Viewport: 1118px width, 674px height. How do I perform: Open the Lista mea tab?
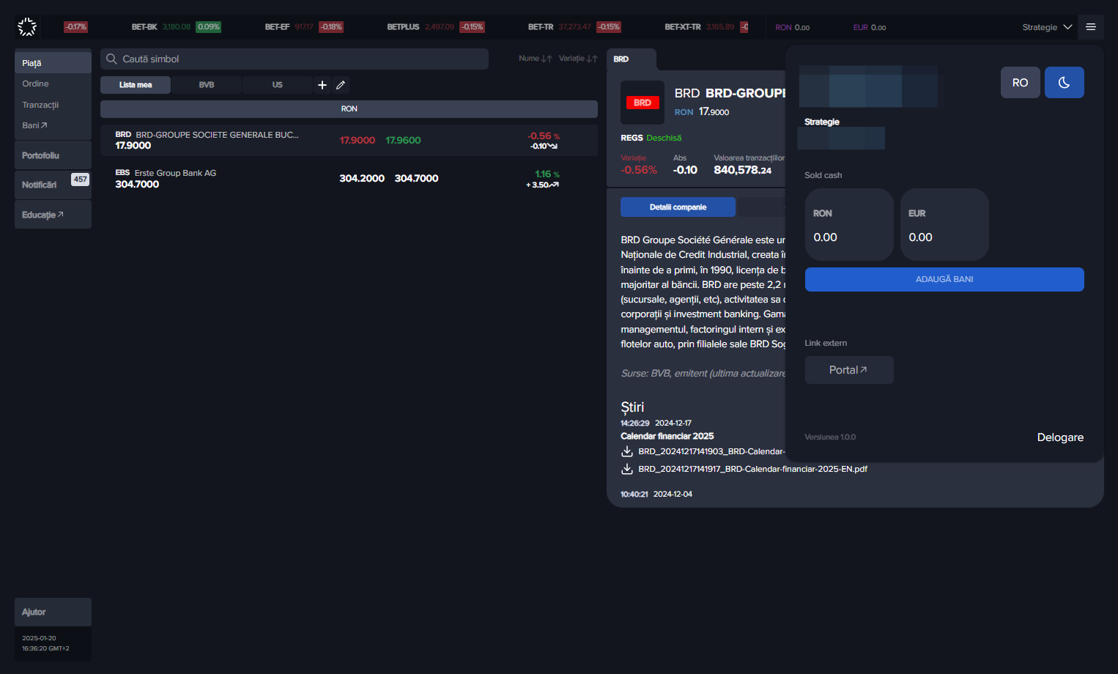click(x=136, y=85)
